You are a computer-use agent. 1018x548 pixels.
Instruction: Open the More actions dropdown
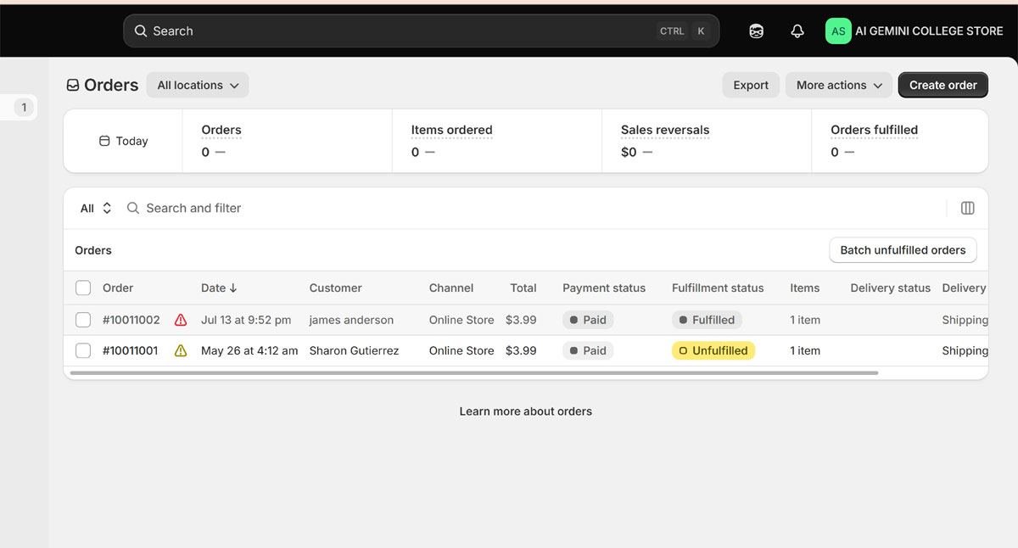click(839, 85)
